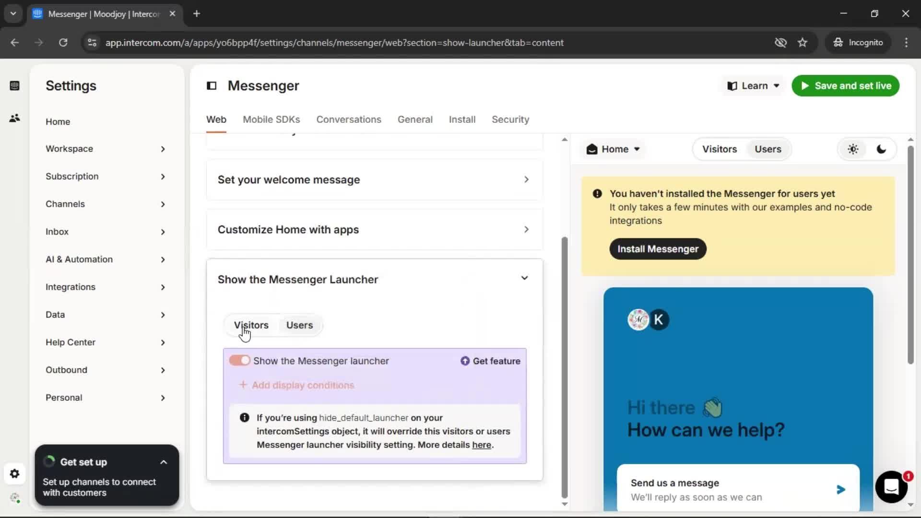This screenshot has height=518, width=921.
Task: Select Visitors in launcher settings toggle
Action: 251,325
